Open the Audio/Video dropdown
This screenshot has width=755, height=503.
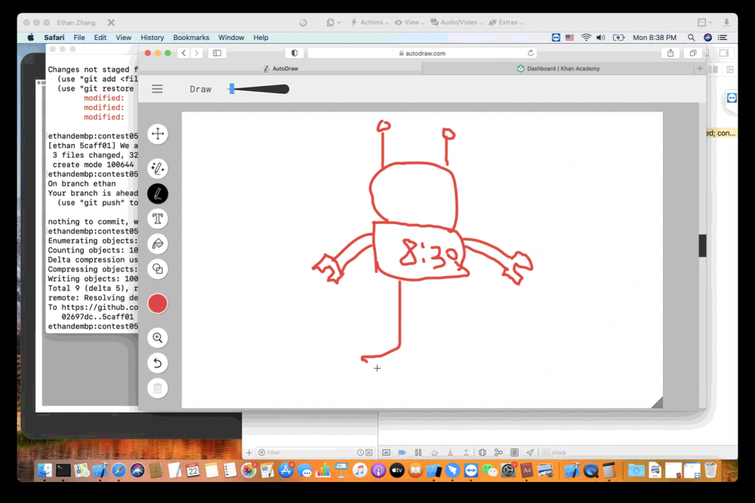458,23
